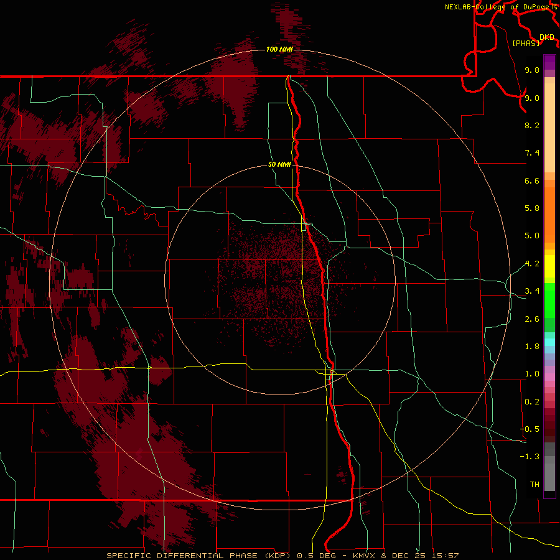Viewport: 560px width, 560px height.
Task: Click the 5.8 scale value
Action: tap(532, 208)
